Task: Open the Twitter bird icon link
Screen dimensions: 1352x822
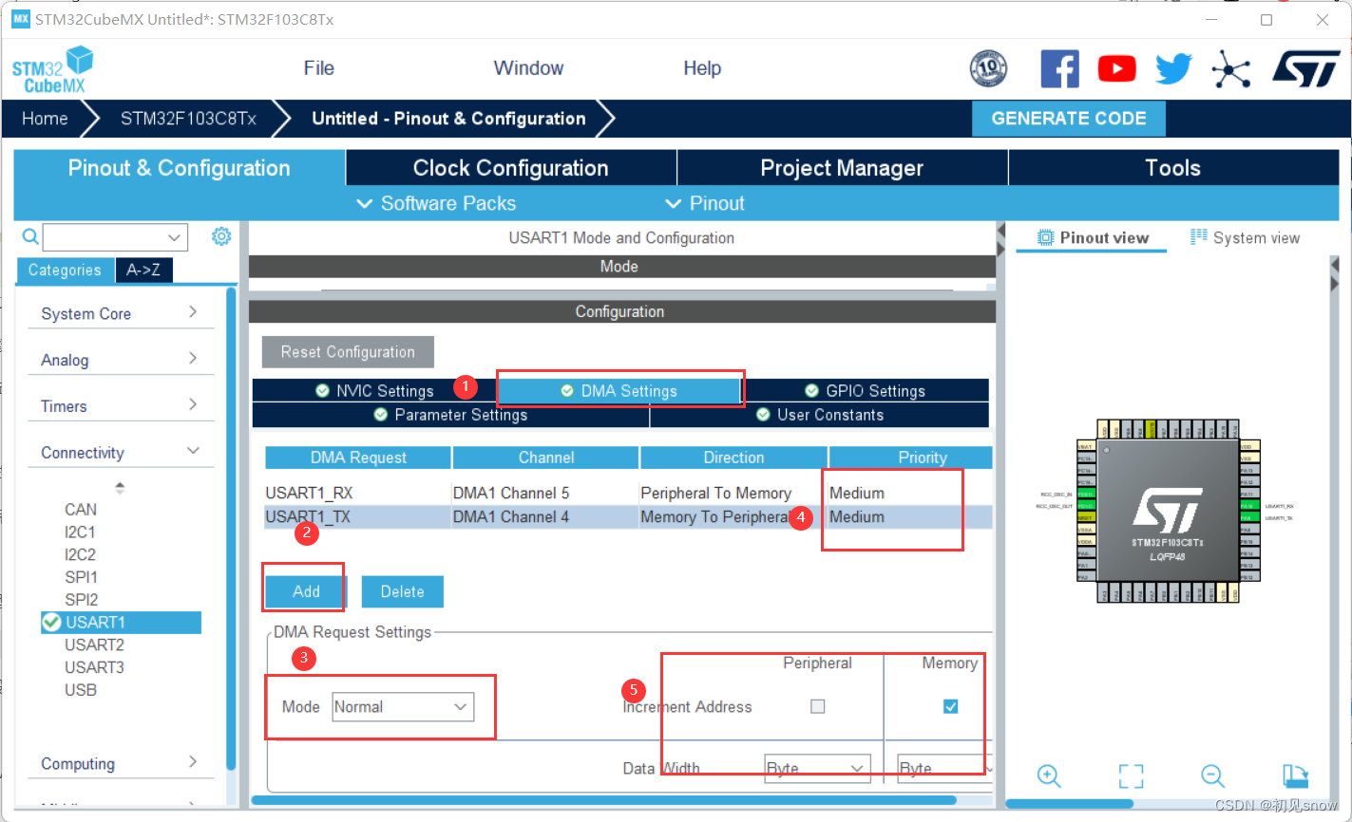Action: pyautogui.click(x=1173, y=68)
